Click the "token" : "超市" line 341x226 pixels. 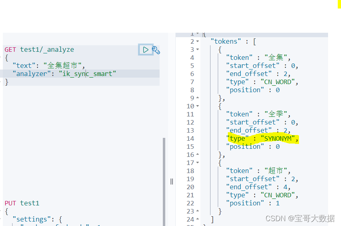[258, 171]
